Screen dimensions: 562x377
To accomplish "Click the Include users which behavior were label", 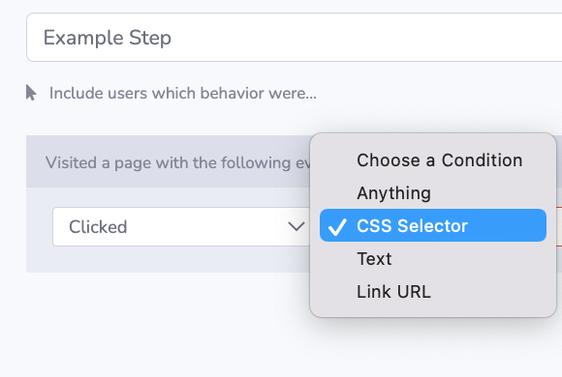I will pos(183,93).
